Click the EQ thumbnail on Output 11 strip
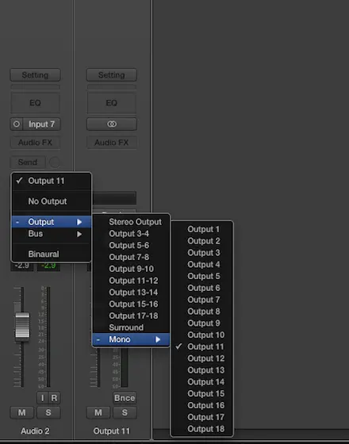Image resolution: width=349 pixels, height=444 pixels. (x=112, y=103)
